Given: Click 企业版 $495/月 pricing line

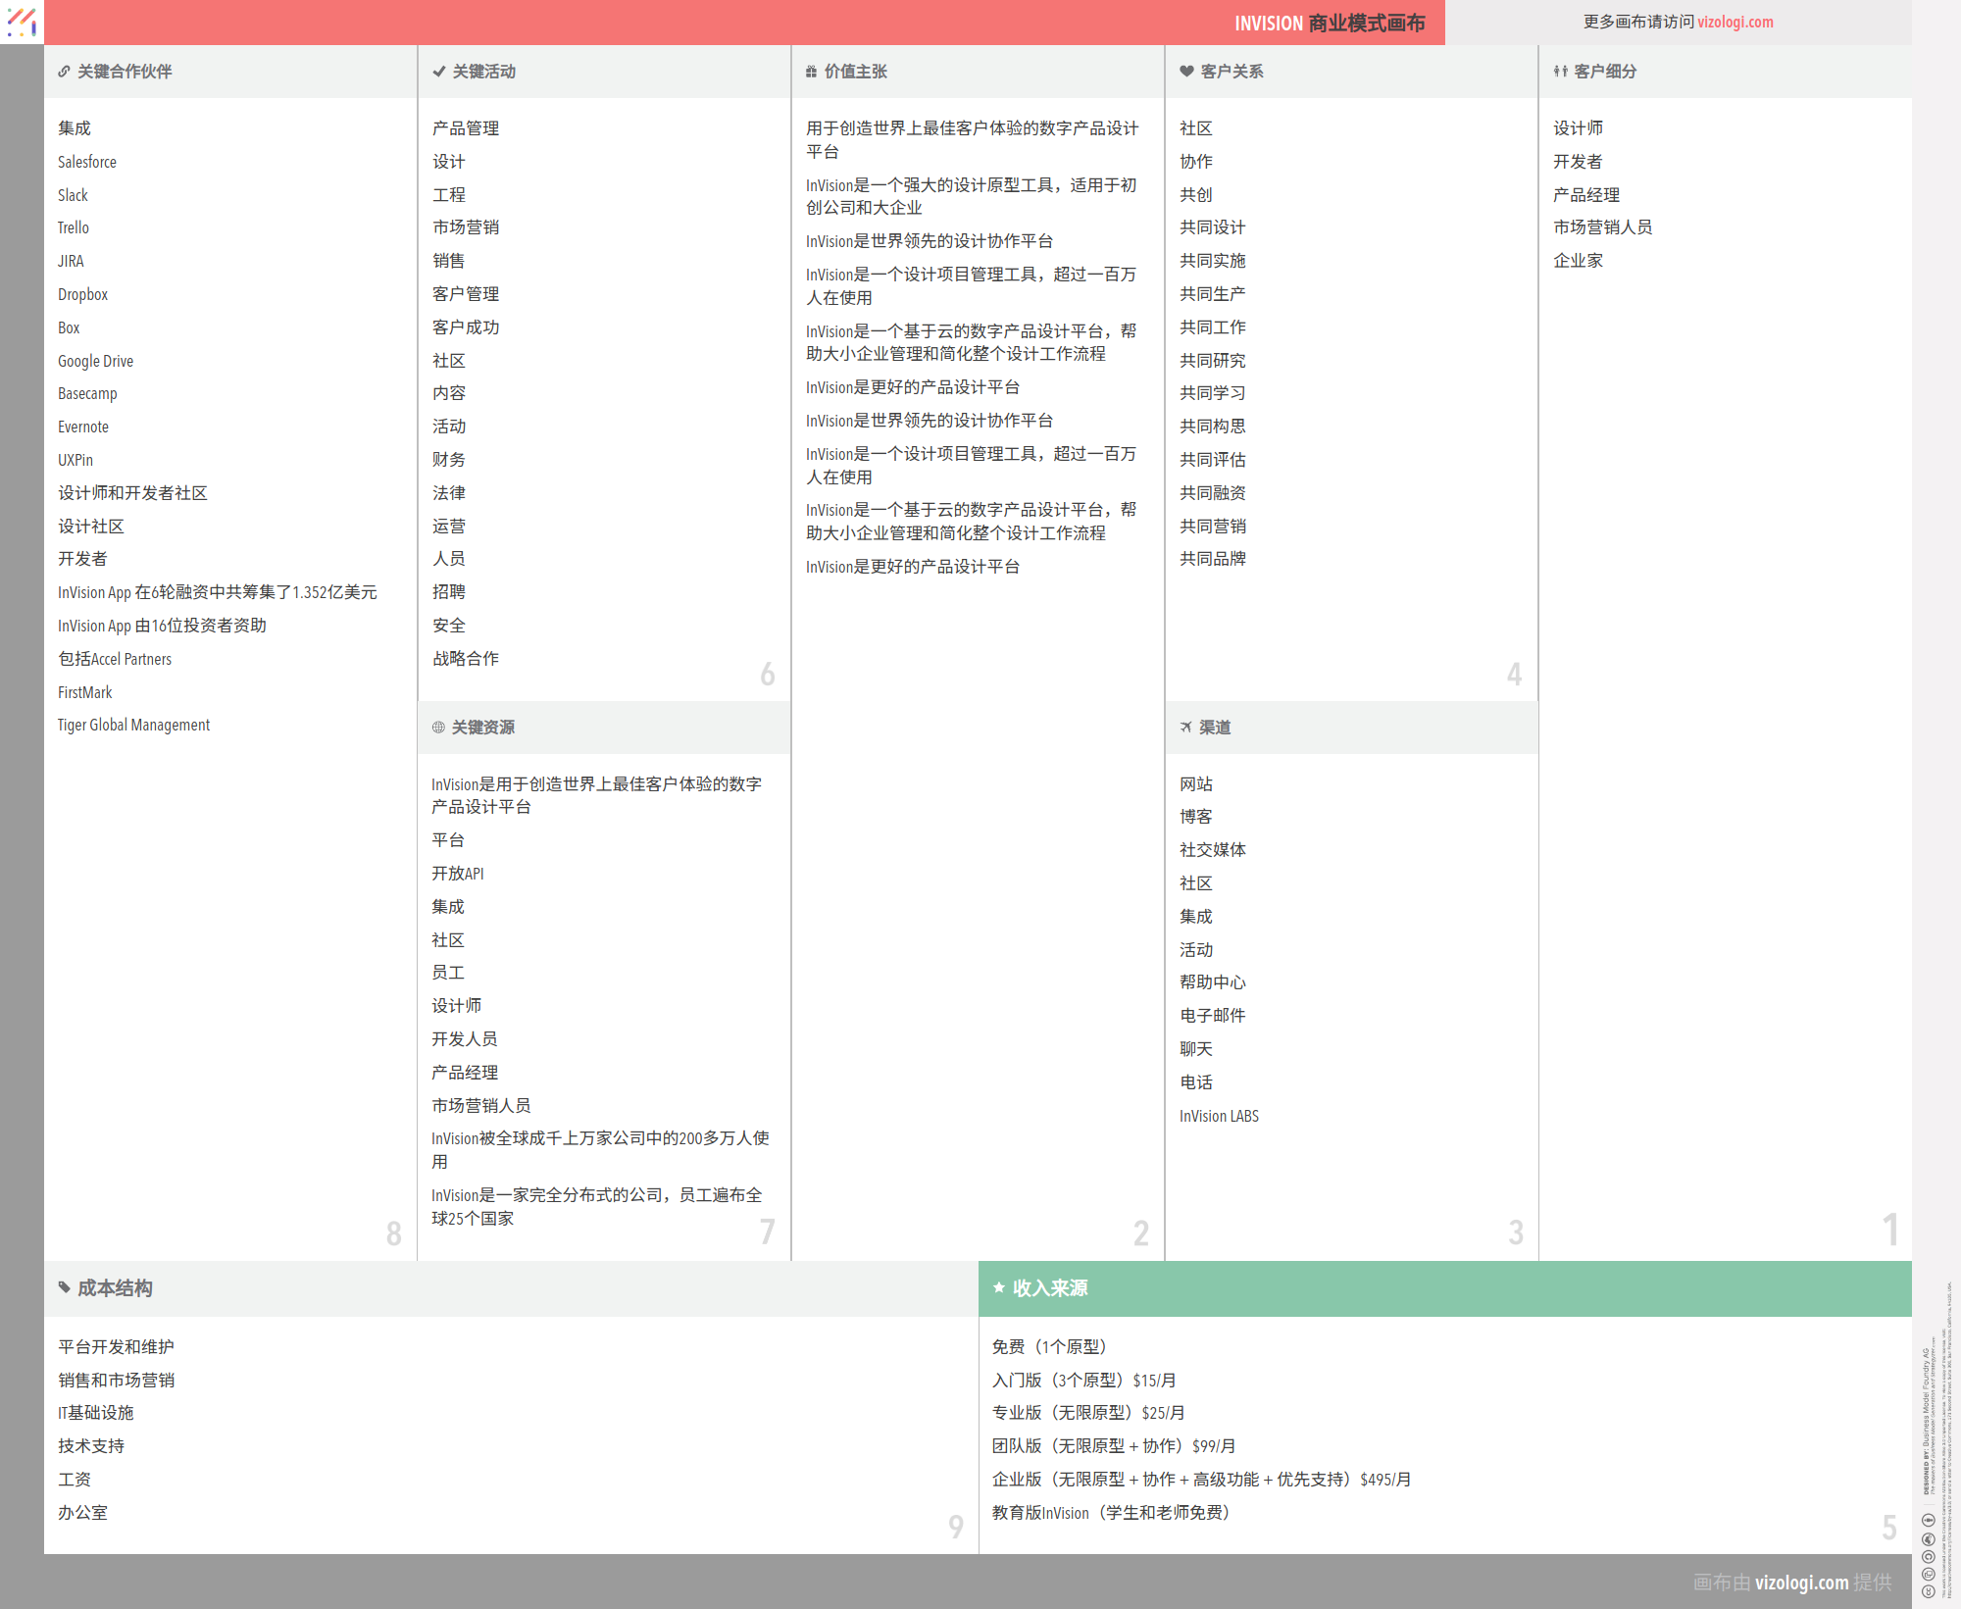Looking at the screenshot, I should tap(1200, 1480).
